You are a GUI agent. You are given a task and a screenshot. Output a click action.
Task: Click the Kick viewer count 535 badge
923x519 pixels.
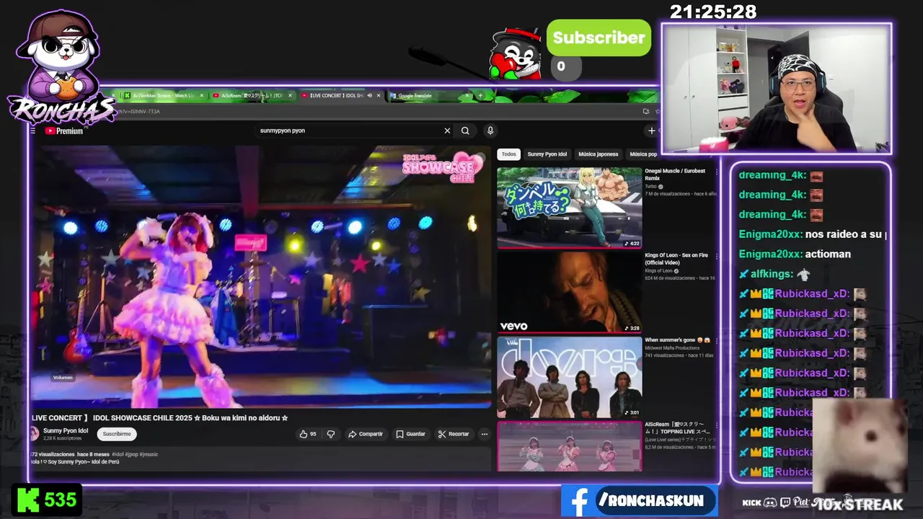point(46,500)
